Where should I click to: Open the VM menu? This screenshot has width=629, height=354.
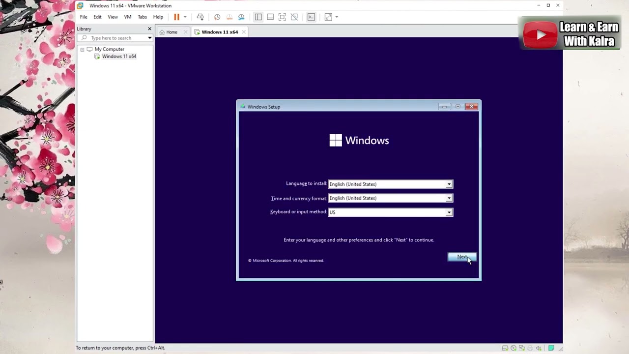[128, 17]
